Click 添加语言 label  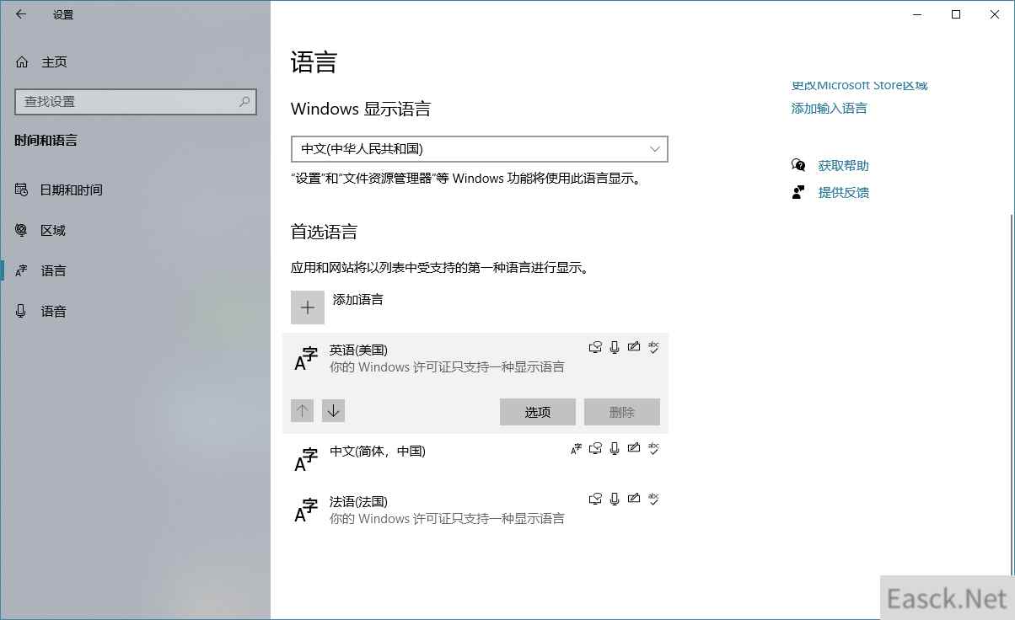point(358,299)
